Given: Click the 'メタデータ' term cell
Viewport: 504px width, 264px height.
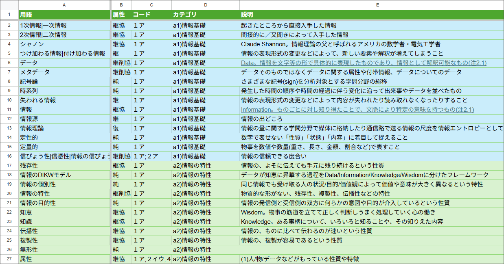Looking at the screenshot, I should [64, 72].
